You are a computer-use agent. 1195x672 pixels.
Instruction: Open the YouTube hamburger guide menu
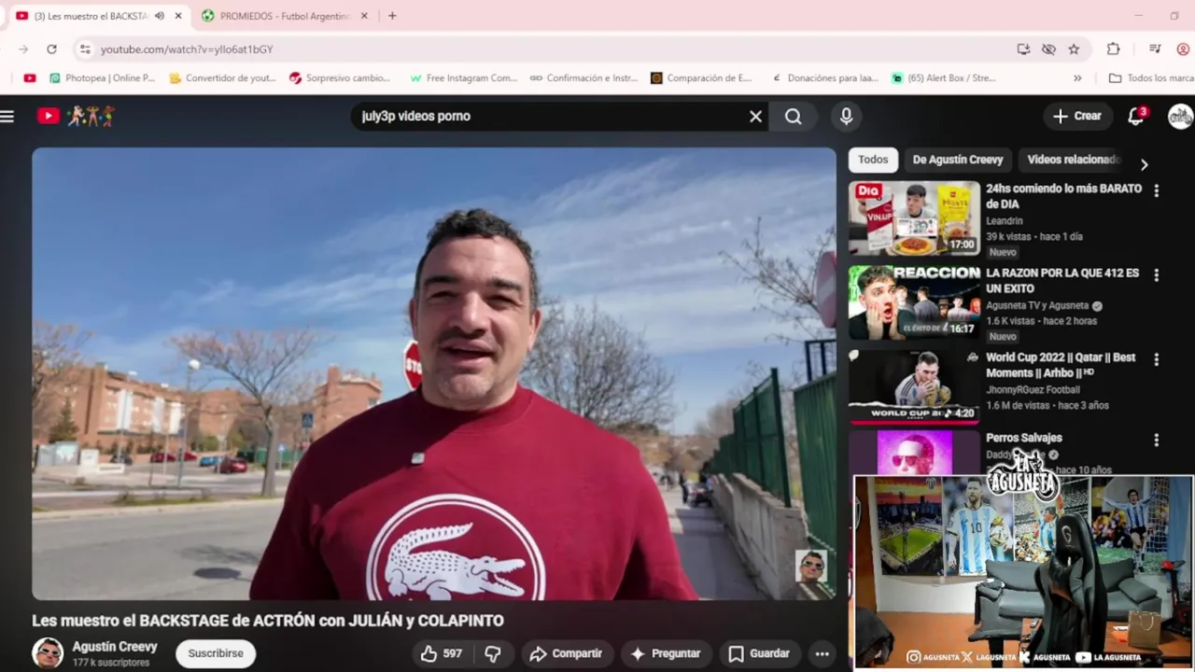tap(7, 117)
